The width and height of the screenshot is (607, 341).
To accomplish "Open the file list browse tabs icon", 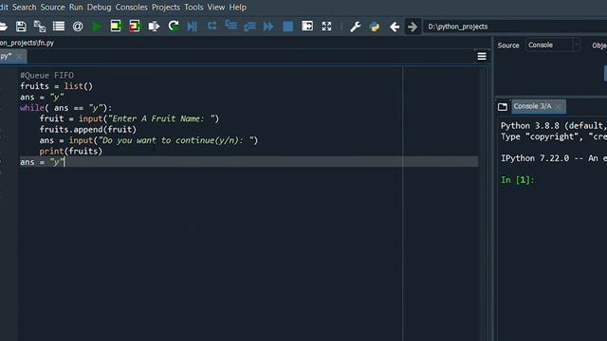I will pos(59,27).
